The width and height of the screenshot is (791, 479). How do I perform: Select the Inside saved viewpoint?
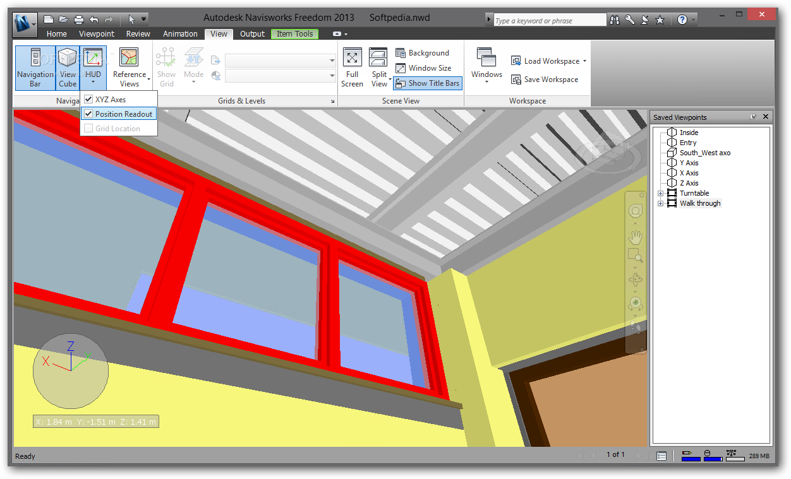click(689, 133)
